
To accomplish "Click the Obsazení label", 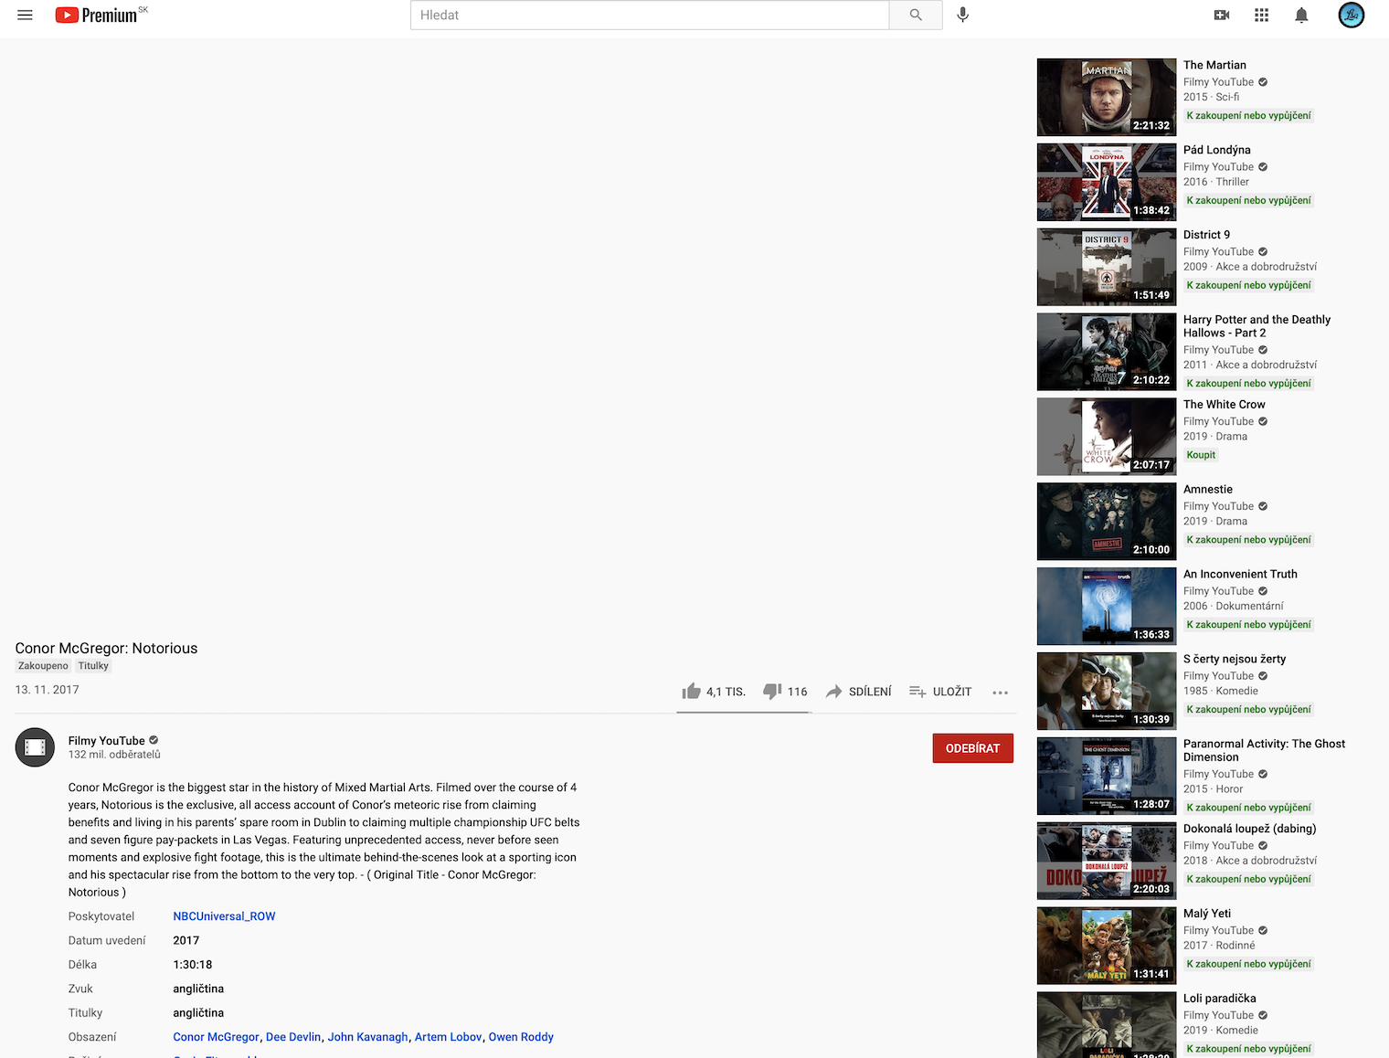I will tap(92, 1037).
